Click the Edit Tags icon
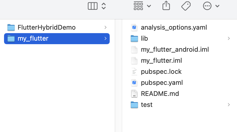 tap(186, 6)
